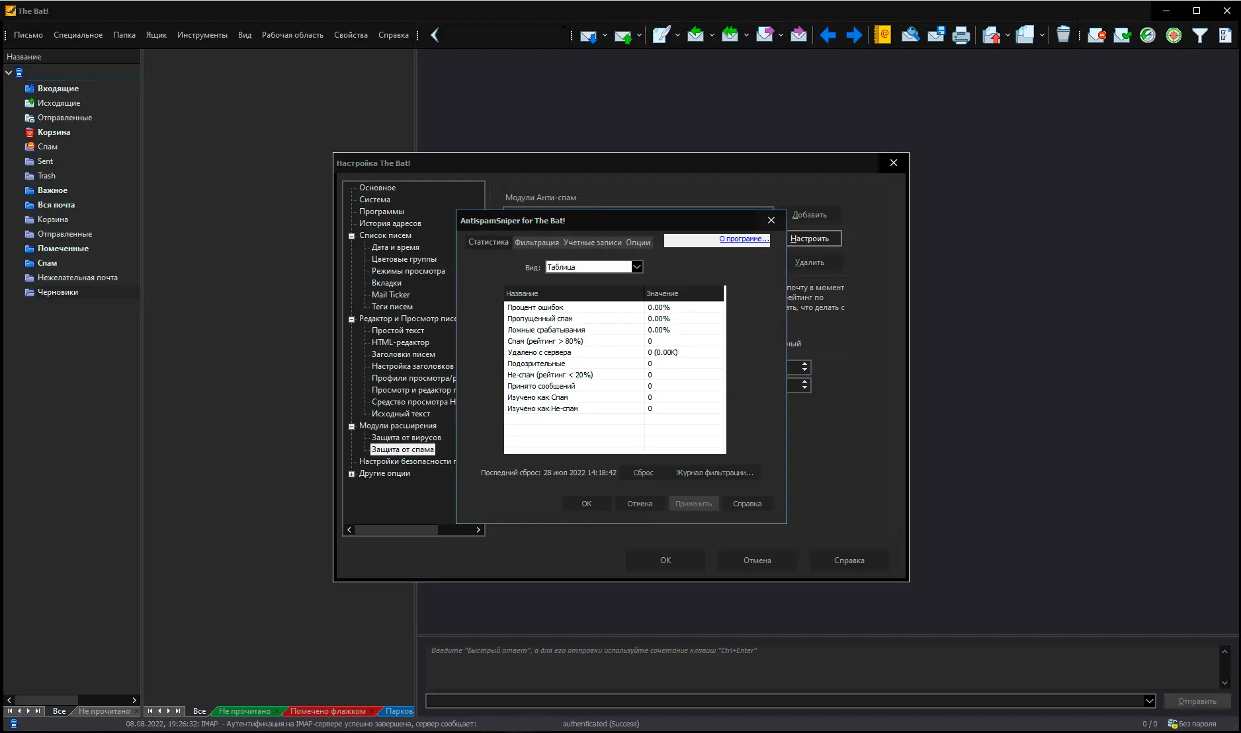
Task: Mark message as spam envelope icon
Action: pos(1096,35)
